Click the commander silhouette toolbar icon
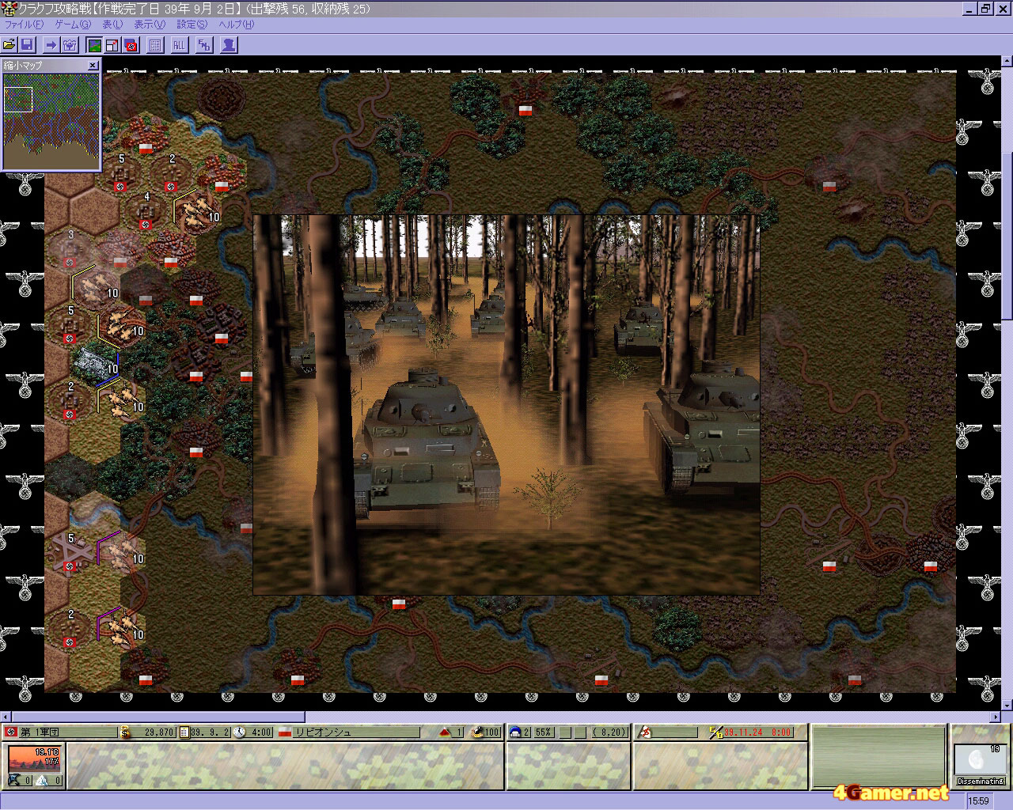1013x810 pixels. (x=229, y=45)
